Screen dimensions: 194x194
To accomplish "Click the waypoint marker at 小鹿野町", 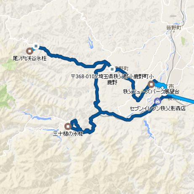I will (x=112, y=69).
